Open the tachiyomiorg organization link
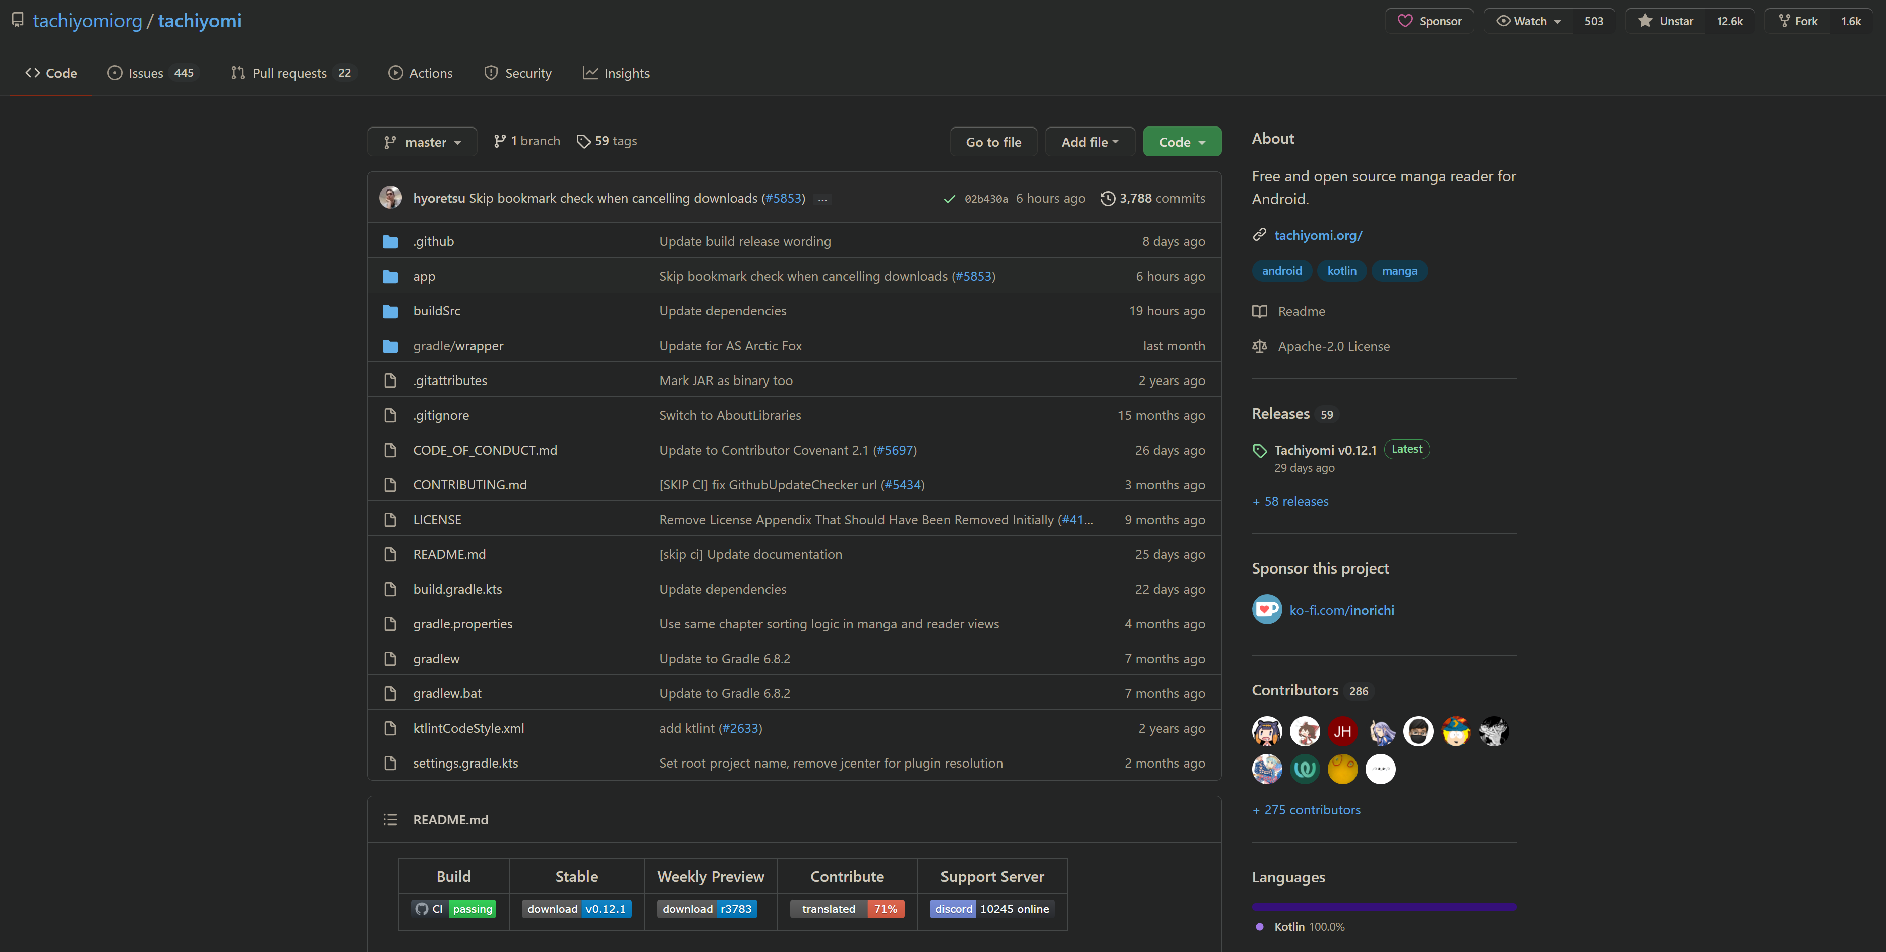 87,21
